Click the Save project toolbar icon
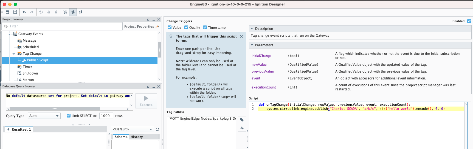This screenshot has width=473, height=149. (x=7, y=12)
